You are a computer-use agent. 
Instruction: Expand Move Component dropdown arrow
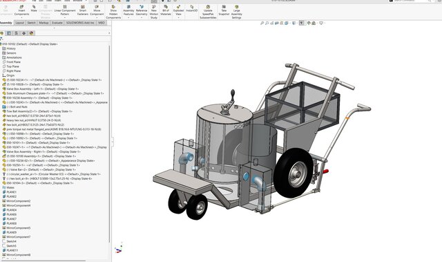click(97, 18)
